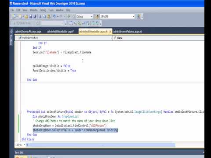Click the Paste clipboard icon
This screenshot has height=158, width=211.
click(x=49, y=16)
